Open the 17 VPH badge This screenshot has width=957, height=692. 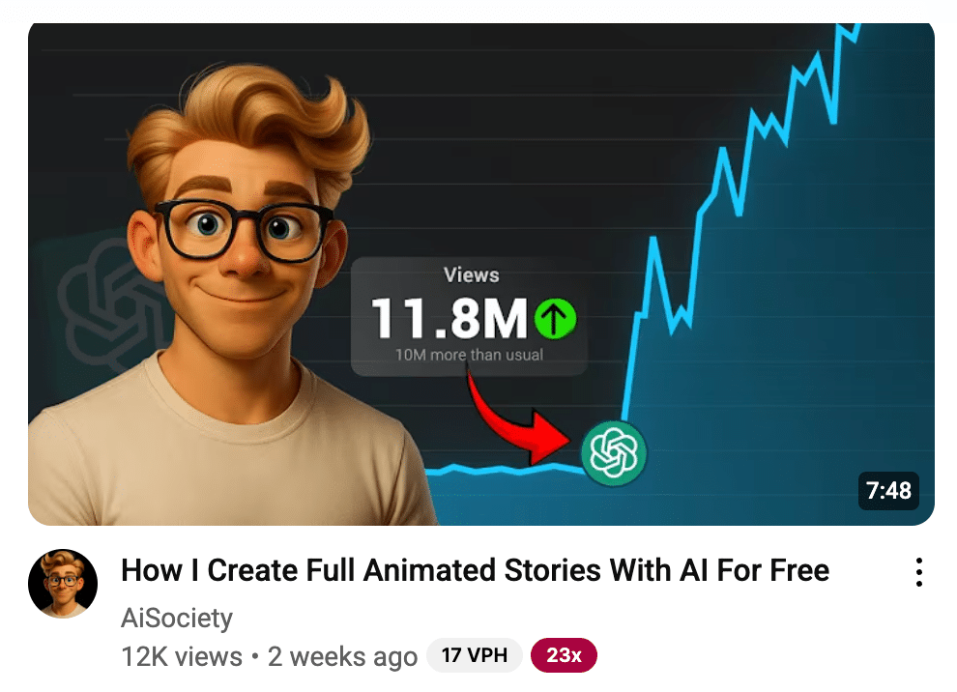pos(475,655)
